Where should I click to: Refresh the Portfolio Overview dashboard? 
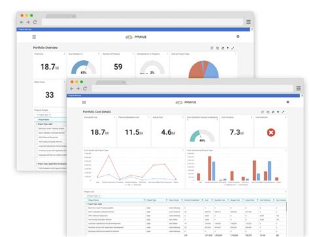[x=222, y=48]
